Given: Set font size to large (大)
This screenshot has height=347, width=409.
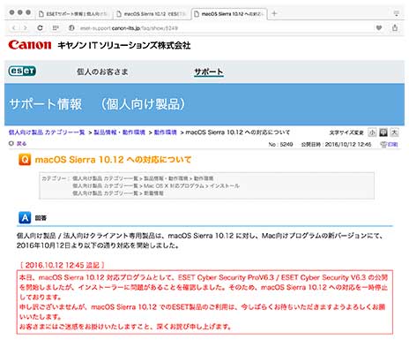Looking at the screenshot, I should click(x=394, y=132).
